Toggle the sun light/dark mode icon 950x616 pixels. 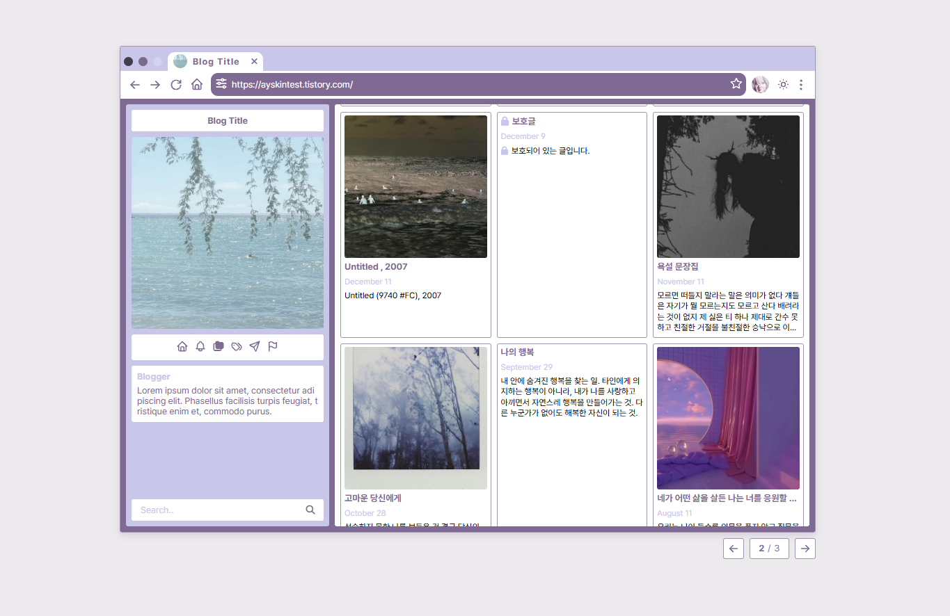[x=783, y=85]
